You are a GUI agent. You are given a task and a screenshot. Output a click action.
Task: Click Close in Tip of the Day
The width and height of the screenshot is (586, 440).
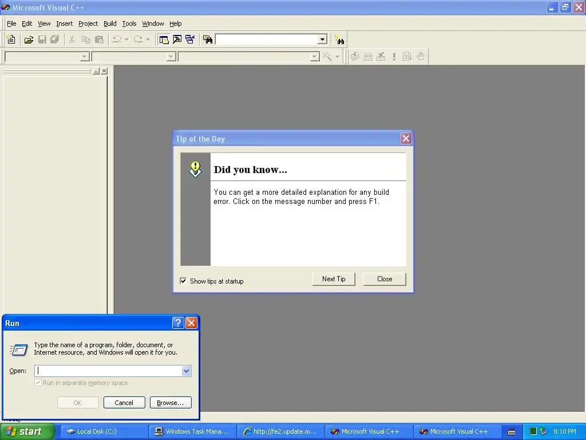(385, 279)
